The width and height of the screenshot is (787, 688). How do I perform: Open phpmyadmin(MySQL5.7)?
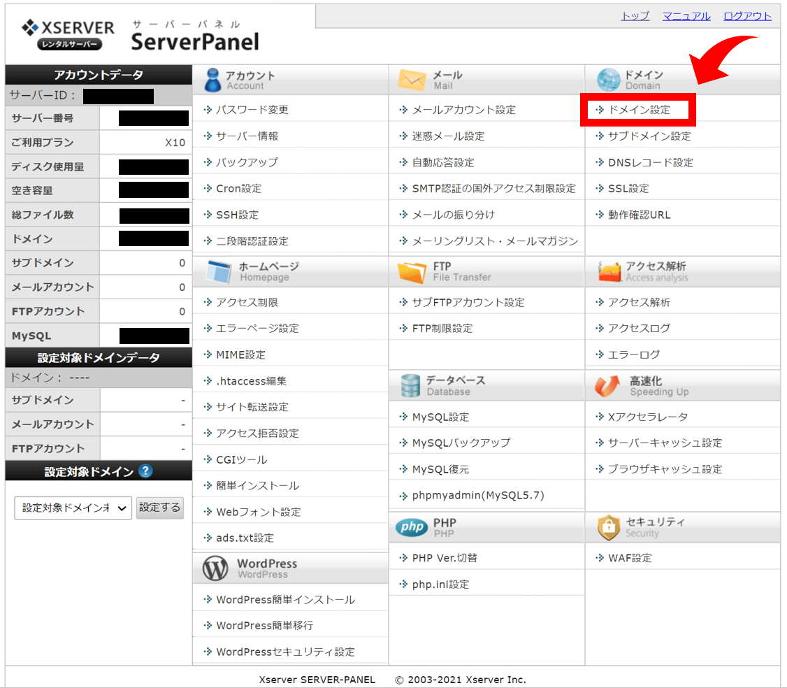click(x=478, y=495)
